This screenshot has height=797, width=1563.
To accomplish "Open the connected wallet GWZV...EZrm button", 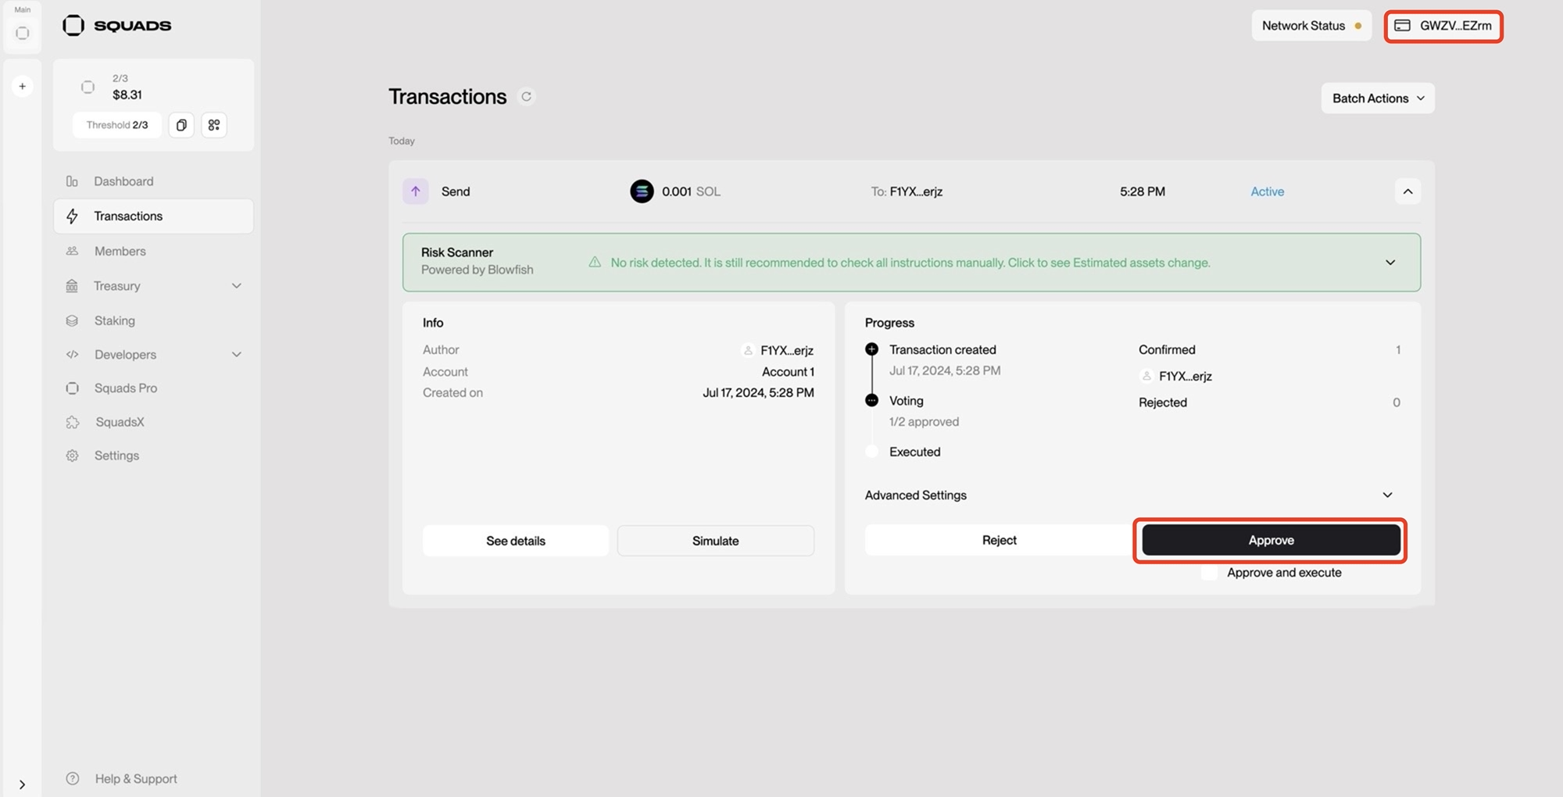I will pyautogui.click(x=1443, y=26).
